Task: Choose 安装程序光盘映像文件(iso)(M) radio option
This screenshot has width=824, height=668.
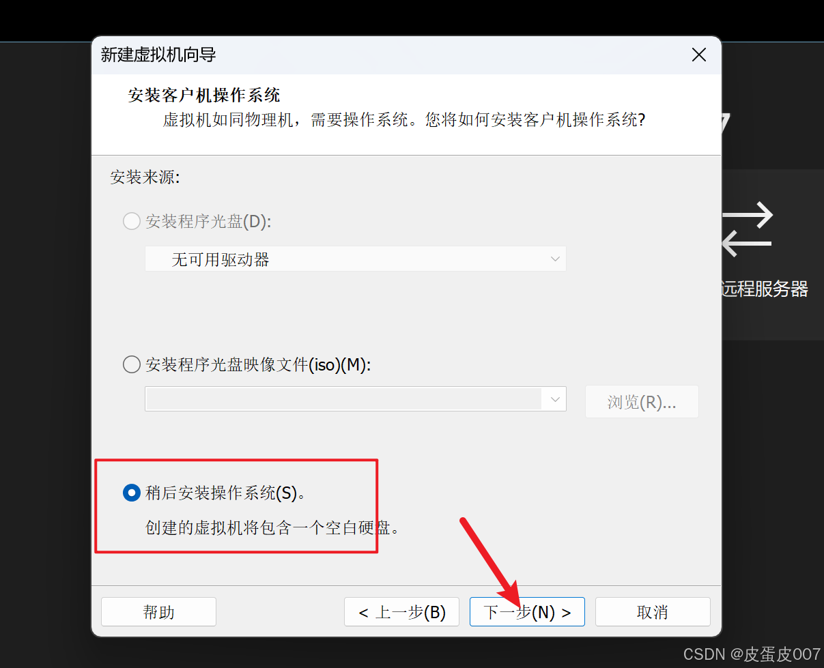Action: [x=132, y=364]
